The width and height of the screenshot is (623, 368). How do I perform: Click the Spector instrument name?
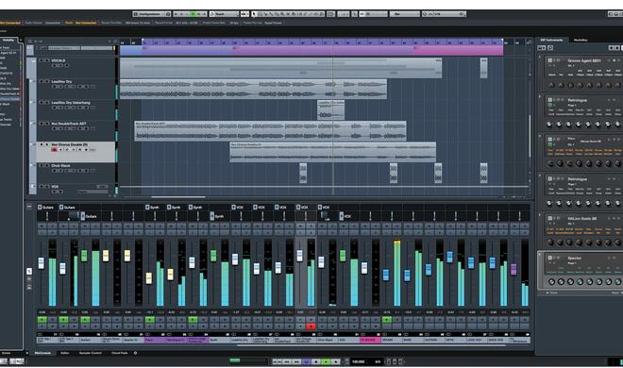point(575,258)
